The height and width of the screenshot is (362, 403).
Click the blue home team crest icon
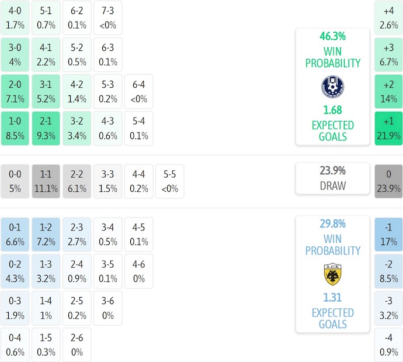pyautogui.click(x=332, y=87)
